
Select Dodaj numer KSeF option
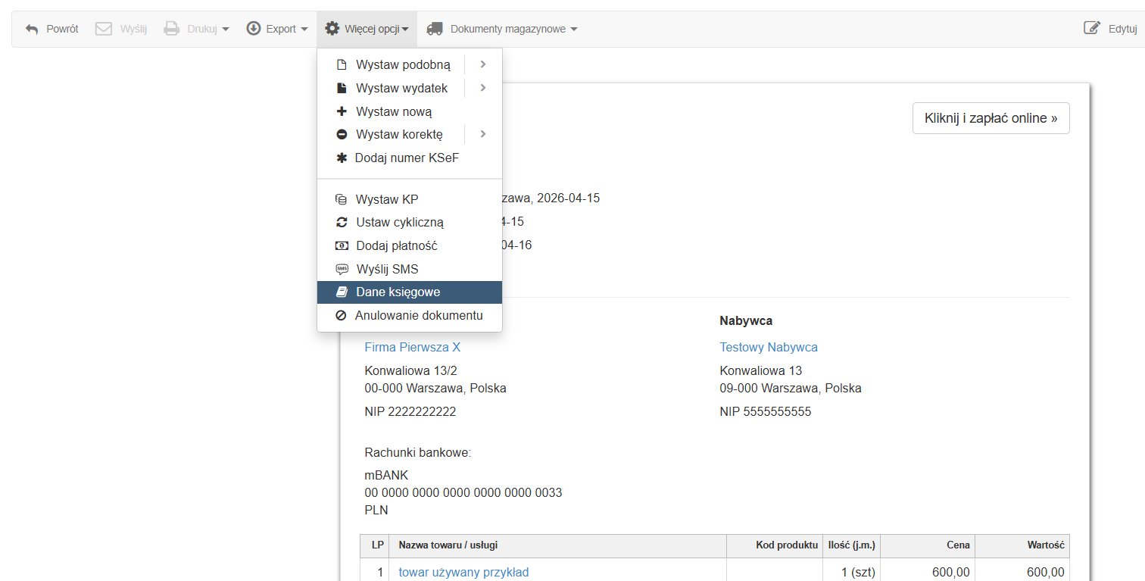coord(407,158)
